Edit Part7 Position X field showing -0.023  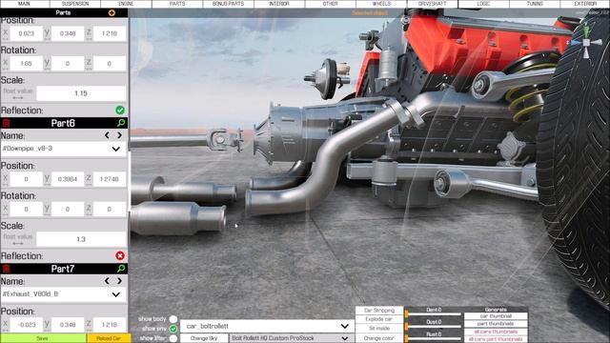[26, 325]
